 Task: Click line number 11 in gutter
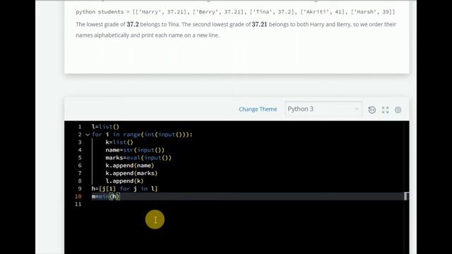(x=78, y=204)
